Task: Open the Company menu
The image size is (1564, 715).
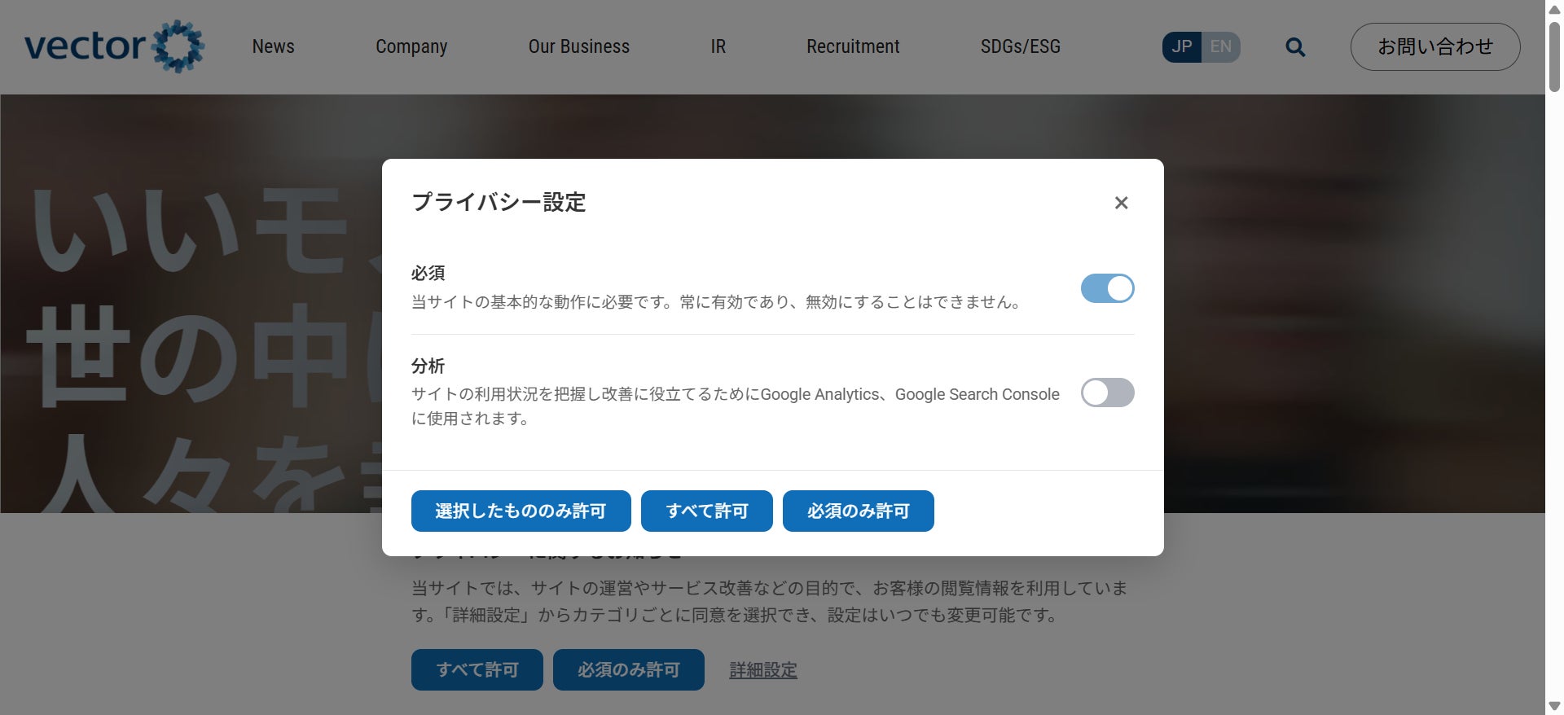Action: pyautogui.click(x=411, y=46)
